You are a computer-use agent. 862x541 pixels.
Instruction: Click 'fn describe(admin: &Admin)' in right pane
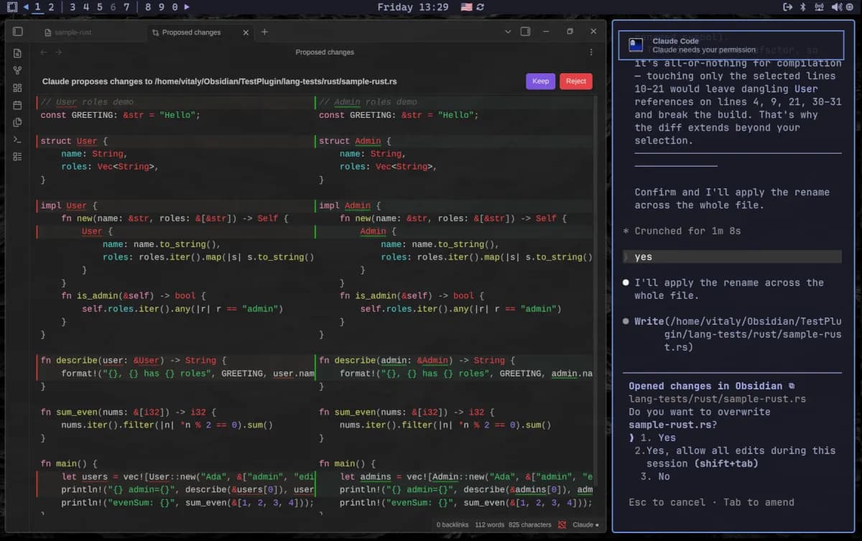[x=386, y=361]
